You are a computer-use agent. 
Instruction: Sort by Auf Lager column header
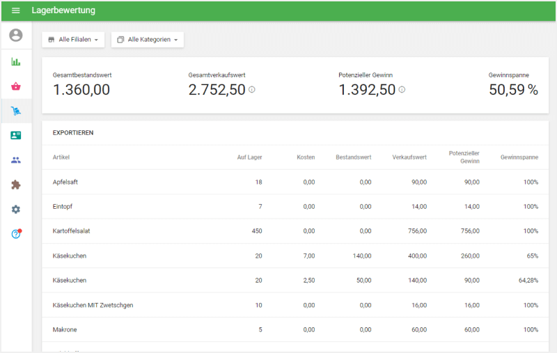click(249, 157)
